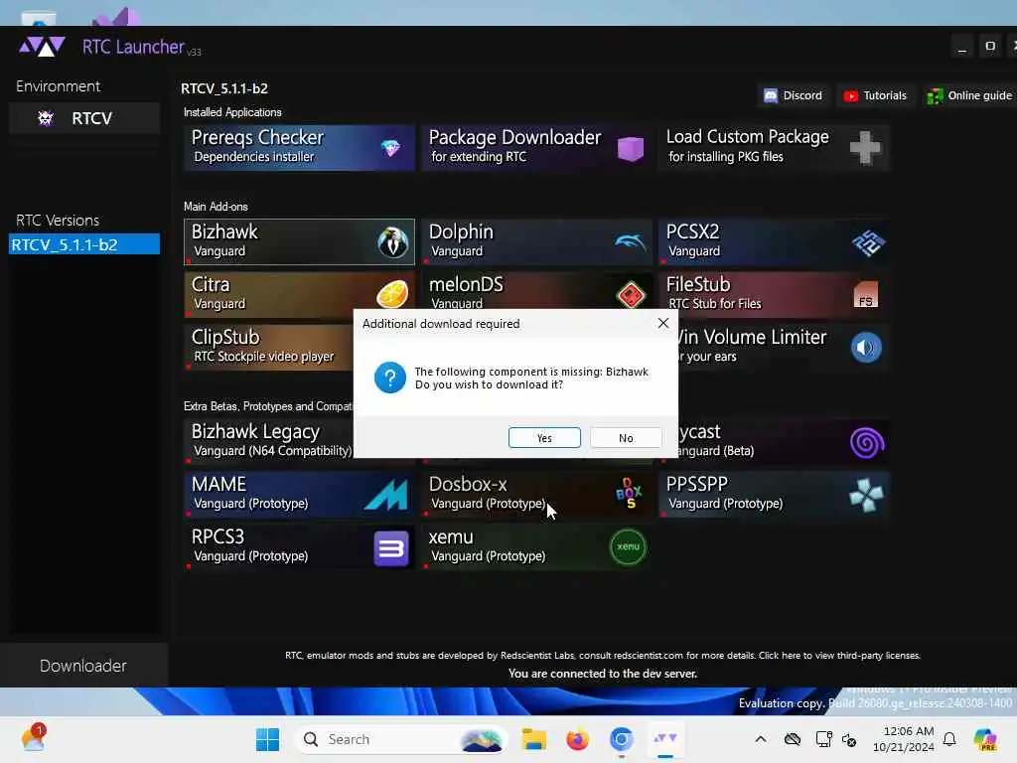Click 'Click here to view third-party licenses'
This screenshot has width=1017, height=763.
(x=839, y=656)
